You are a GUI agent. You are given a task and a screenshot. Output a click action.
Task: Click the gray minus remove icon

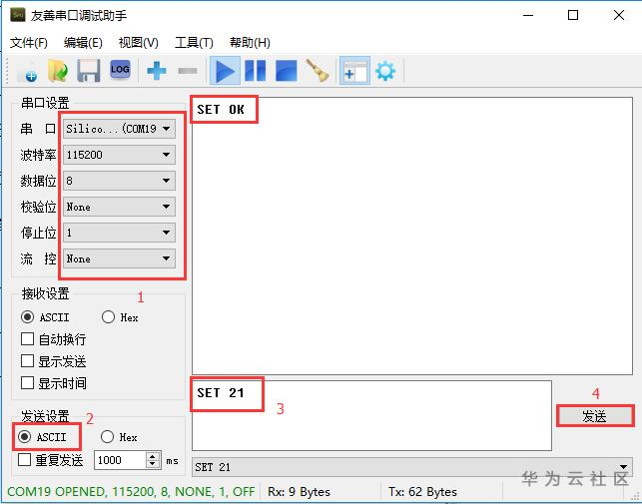tap(188, 71)
